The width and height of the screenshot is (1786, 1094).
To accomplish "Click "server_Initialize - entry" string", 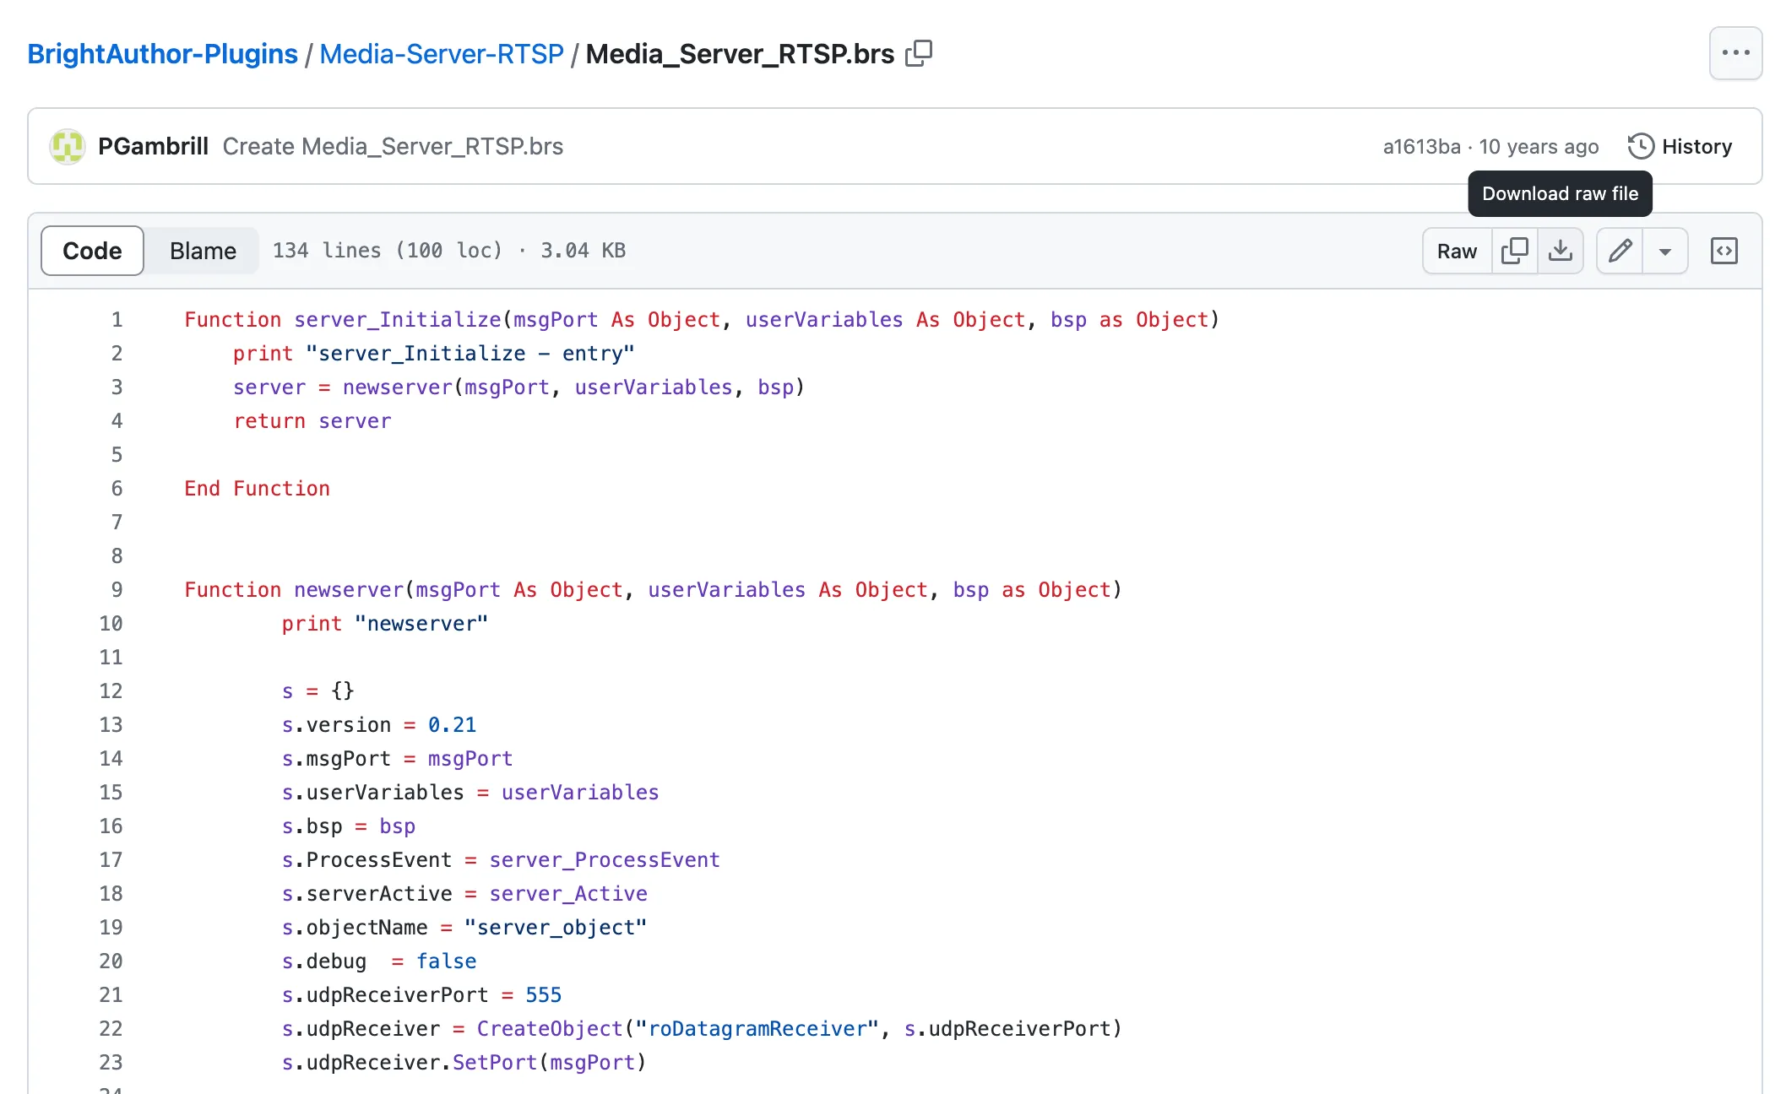I will pyautogui.click(x=470, y=354).
